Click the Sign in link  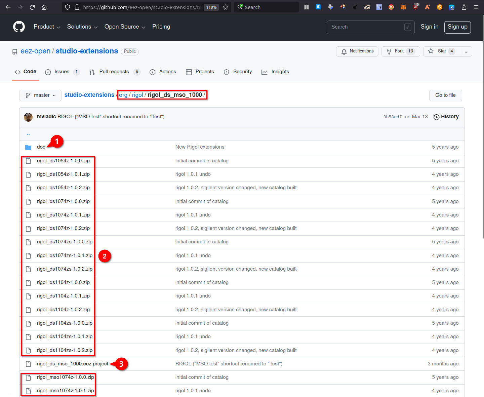pyautogui.click(x=429, y=27)
